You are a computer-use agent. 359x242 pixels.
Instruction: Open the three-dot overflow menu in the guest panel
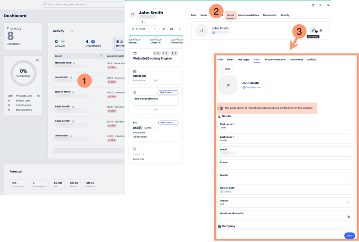coord(179,29)
